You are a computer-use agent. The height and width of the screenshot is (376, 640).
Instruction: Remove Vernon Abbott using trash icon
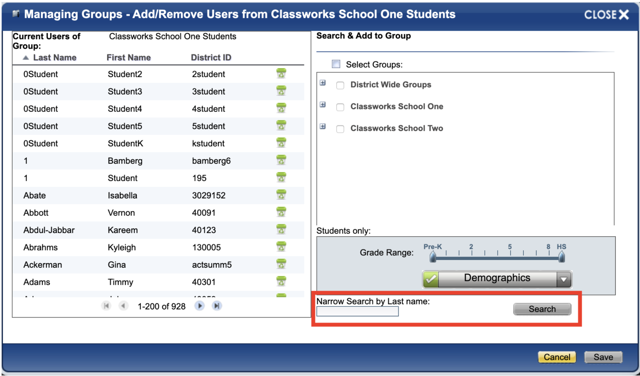click(281, 212)
